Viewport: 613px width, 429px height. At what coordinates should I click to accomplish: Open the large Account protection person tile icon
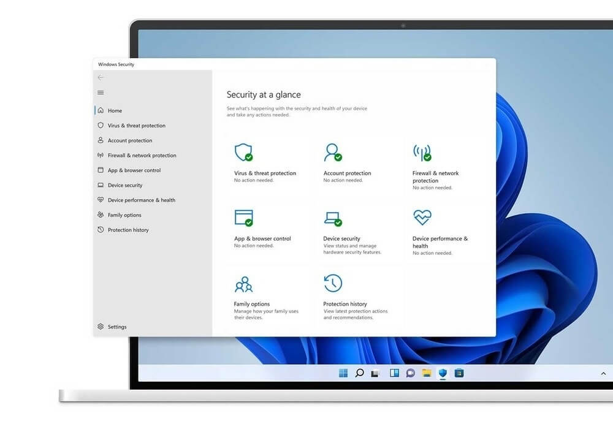333,152
